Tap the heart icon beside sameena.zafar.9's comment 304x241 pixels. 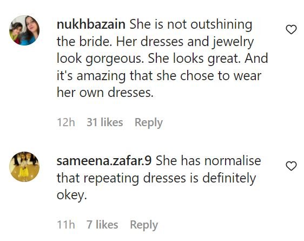(291, 166)
